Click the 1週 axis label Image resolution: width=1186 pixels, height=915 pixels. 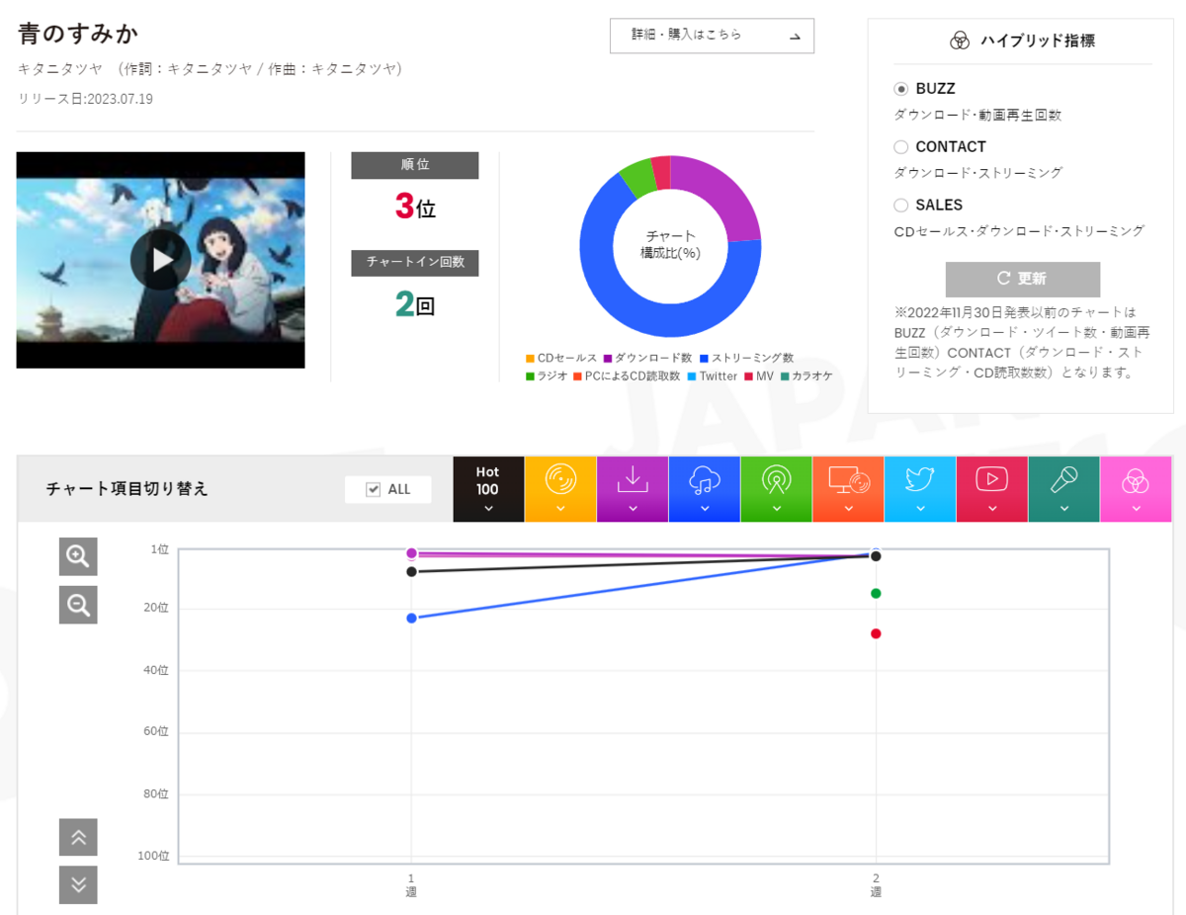411,885
